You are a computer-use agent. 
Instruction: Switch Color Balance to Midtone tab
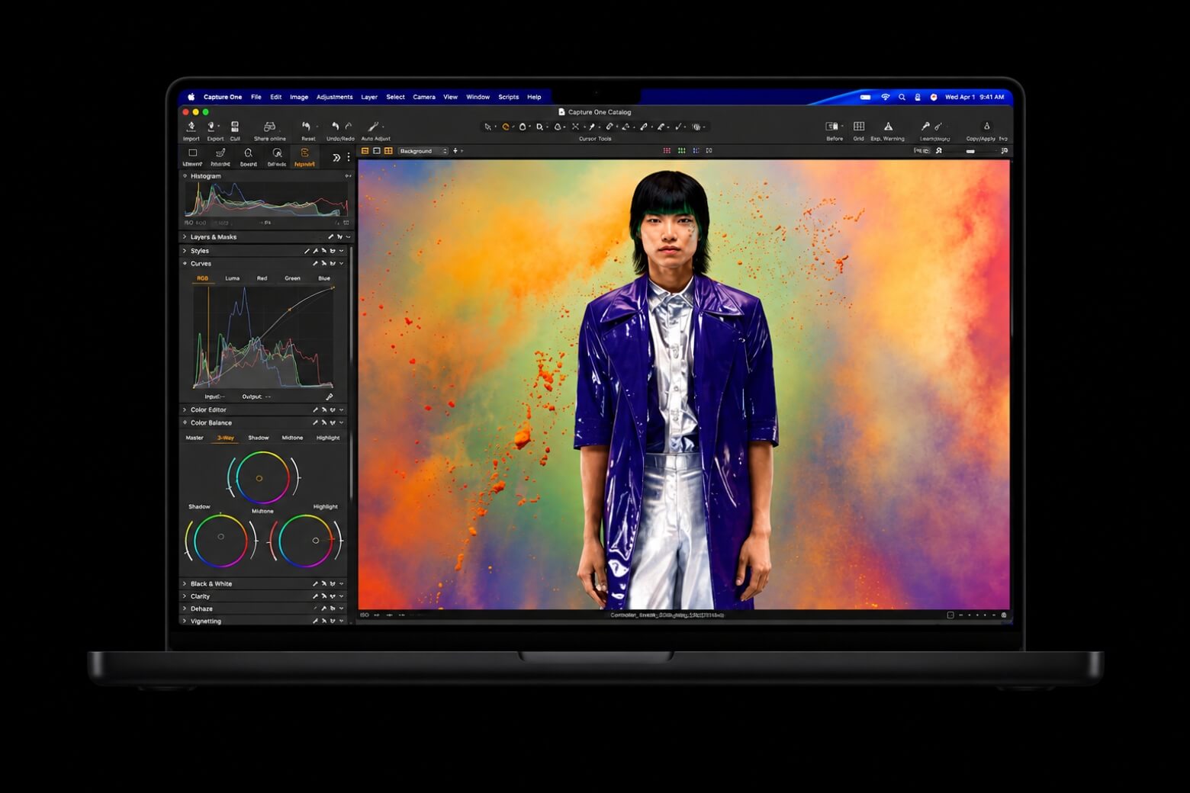coord(292,438)
